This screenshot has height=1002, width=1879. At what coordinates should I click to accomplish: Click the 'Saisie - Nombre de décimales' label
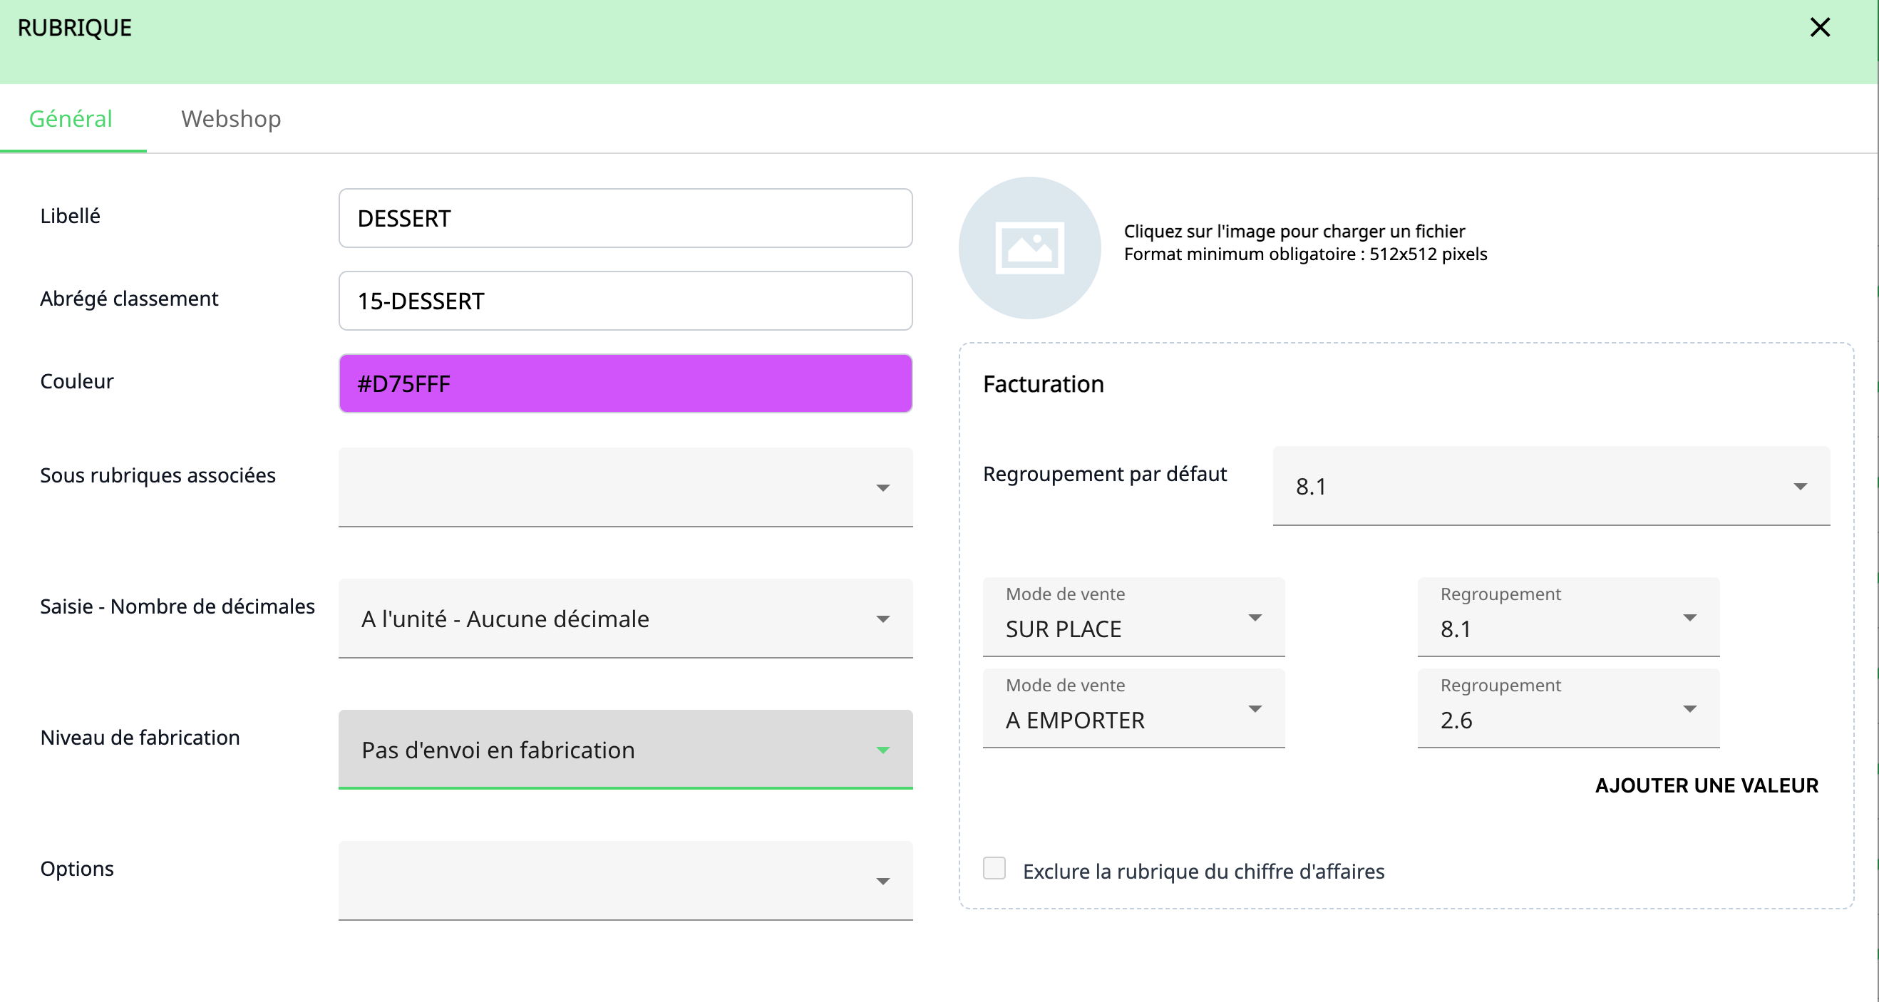pyautogui.click(x=177, y=606)
